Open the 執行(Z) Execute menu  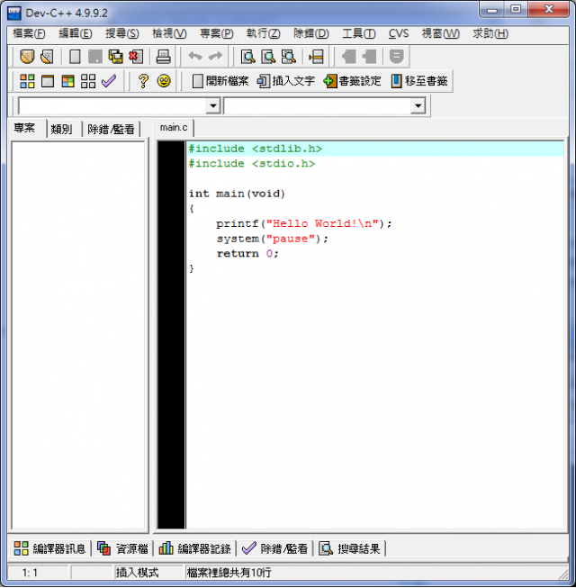(263, 33)
